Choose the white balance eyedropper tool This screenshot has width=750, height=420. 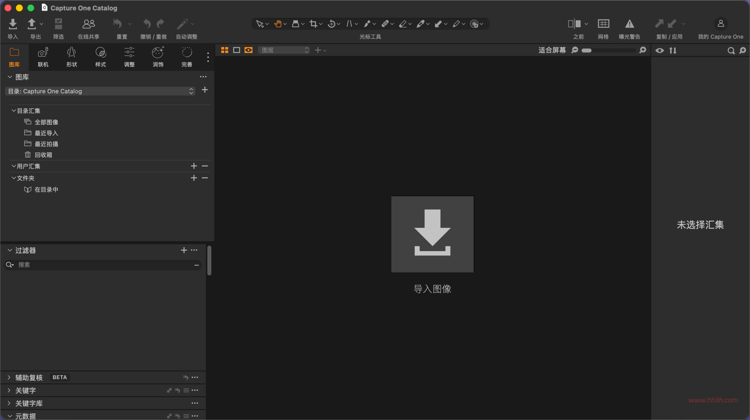[x=421, y=24]
